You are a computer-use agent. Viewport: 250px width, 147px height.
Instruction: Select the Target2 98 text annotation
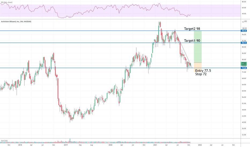tap(192, 29)
